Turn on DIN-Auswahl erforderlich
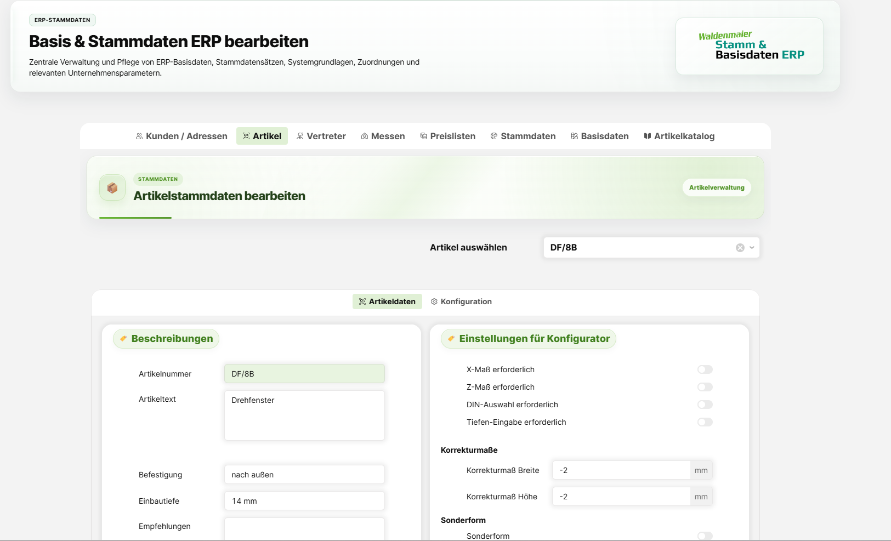 pos(705,405)
